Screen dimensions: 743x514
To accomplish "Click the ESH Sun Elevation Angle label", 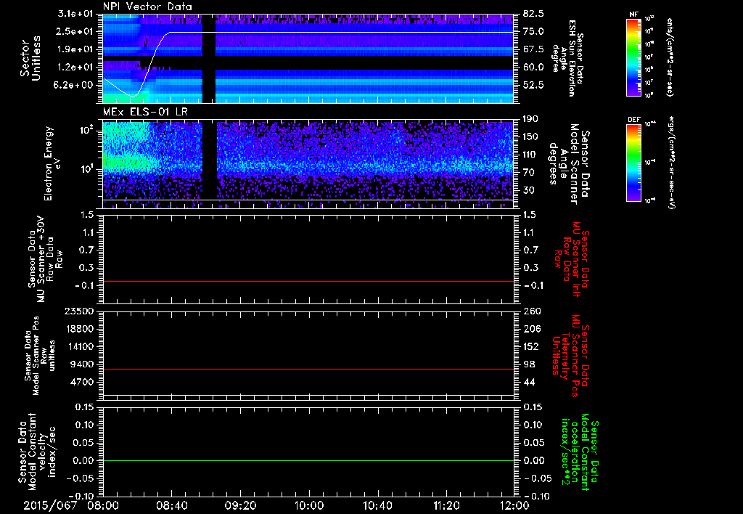I will [x=568, y=58].
